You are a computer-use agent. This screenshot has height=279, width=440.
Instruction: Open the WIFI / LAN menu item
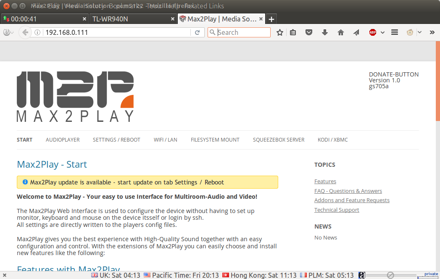coord(165,140)
